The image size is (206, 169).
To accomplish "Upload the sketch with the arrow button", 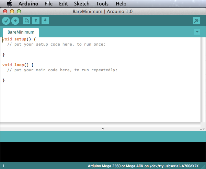I will coord(15,21).
